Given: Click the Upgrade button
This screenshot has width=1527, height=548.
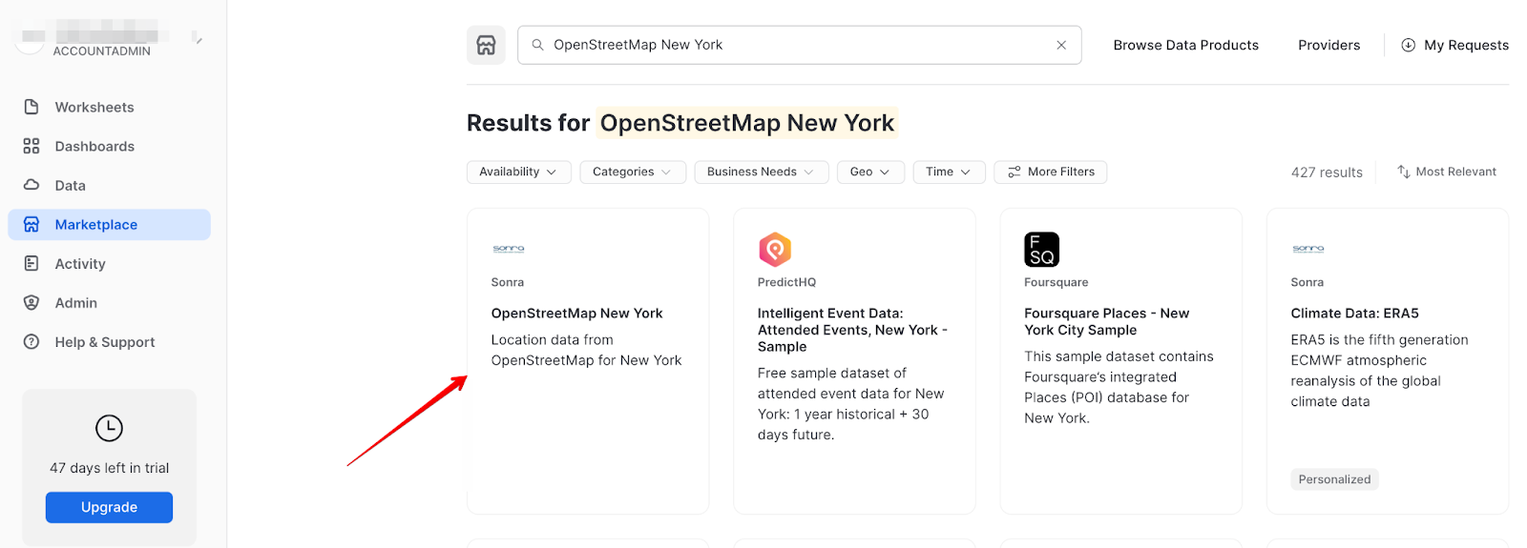Looking at the screenshot, I should 109,507.
